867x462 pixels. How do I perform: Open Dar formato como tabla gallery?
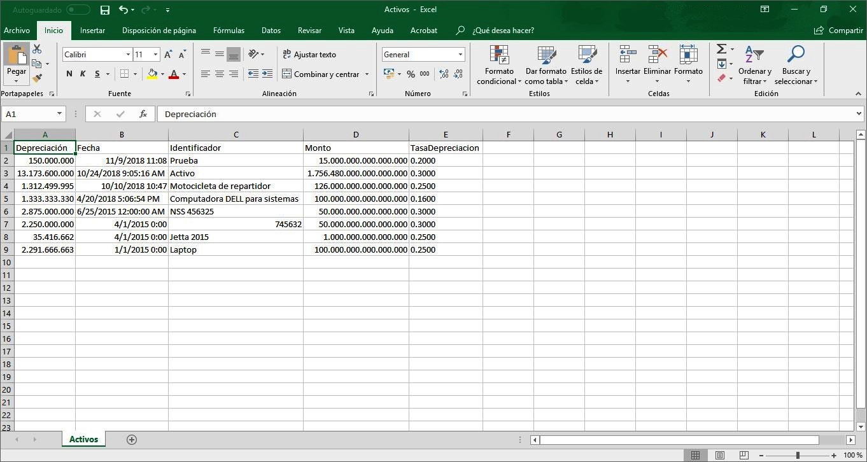tap(546, 65)
